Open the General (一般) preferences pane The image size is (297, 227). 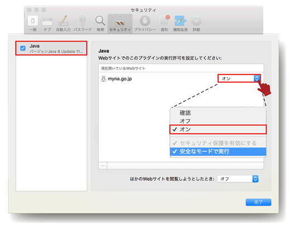33,23
